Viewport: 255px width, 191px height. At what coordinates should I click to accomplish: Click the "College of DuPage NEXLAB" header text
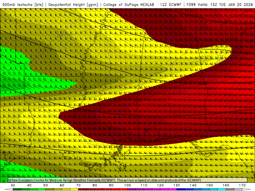tap(129, 4)
